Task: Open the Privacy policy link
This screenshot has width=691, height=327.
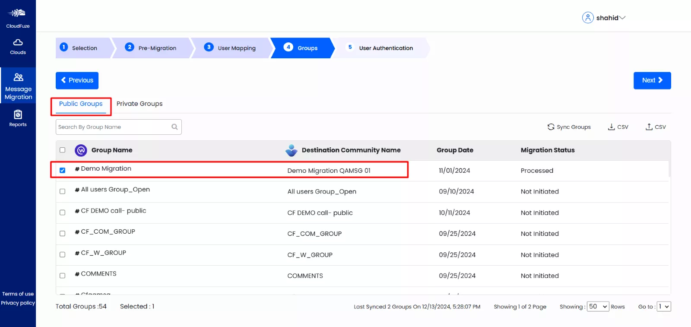Action: (x=18, y=303)
